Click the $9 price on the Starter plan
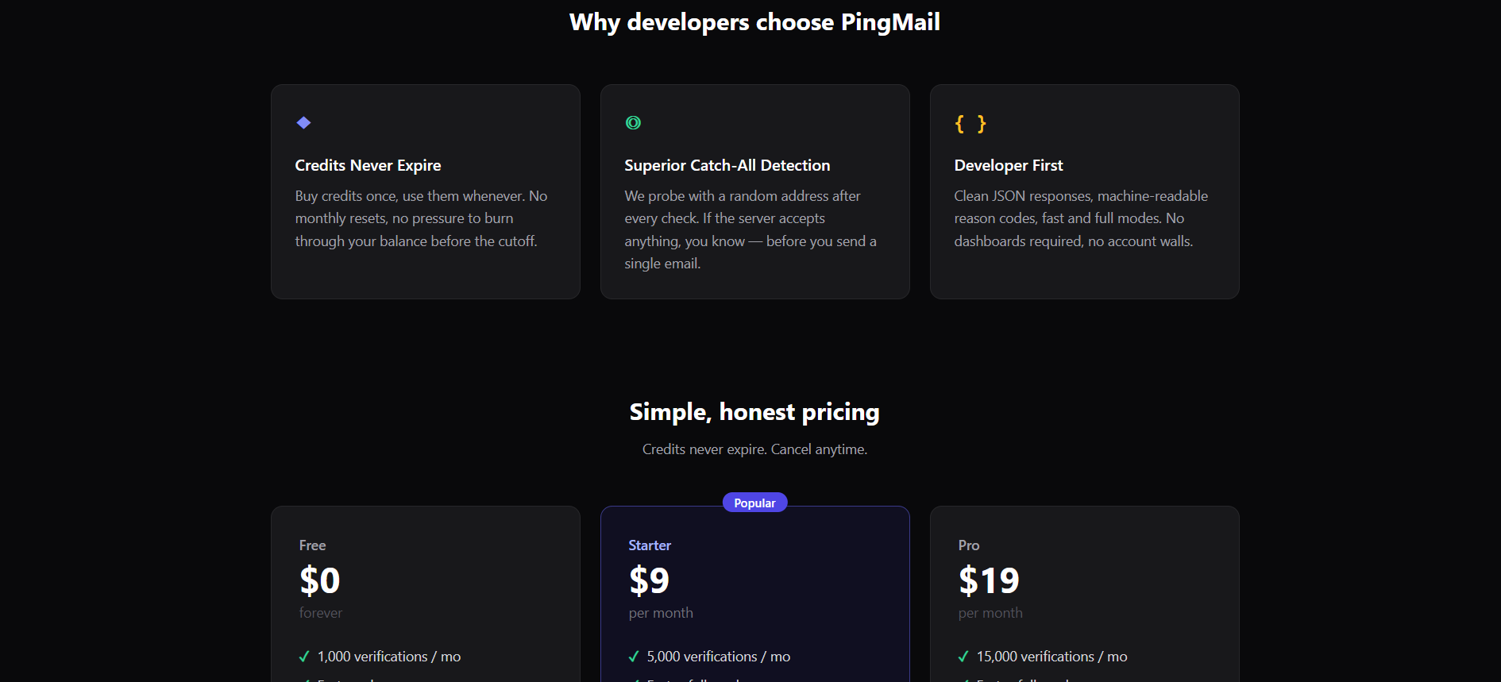 click(x=649, y=580)
